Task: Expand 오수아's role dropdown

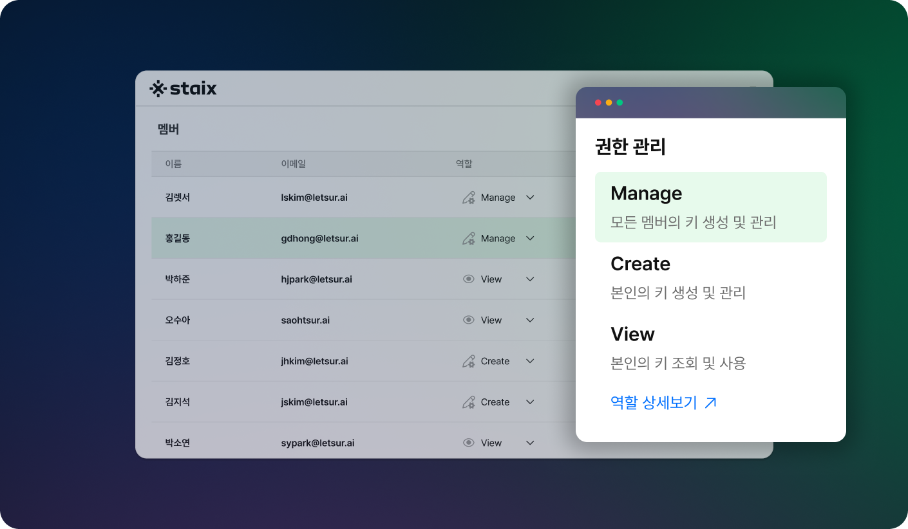Action: 529,320
